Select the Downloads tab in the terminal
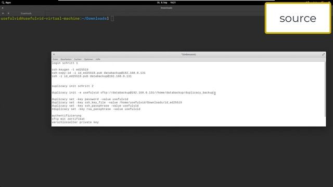Image resolution: width=333 pixels, height=187 pixels. point(26,14)
